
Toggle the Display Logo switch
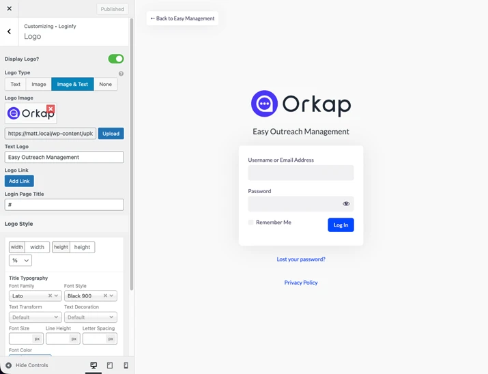pyautogui.click(x=116, y=59)
